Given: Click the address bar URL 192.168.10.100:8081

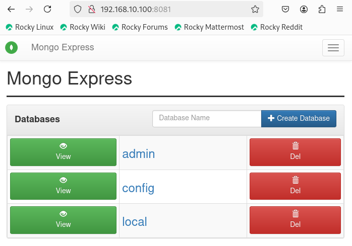Looking at the screenshot, I should pos(136,10).
